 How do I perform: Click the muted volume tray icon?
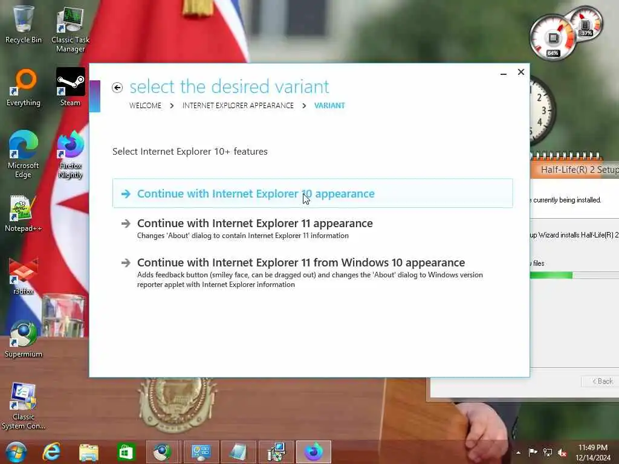tap(562, 453)
